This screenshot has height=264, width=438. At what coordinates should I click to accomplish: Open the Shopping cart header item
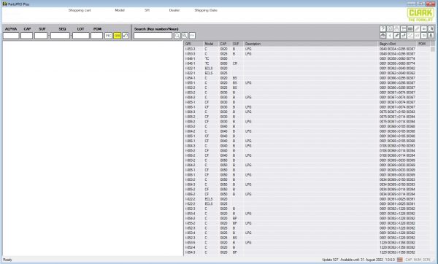(80, 10)
